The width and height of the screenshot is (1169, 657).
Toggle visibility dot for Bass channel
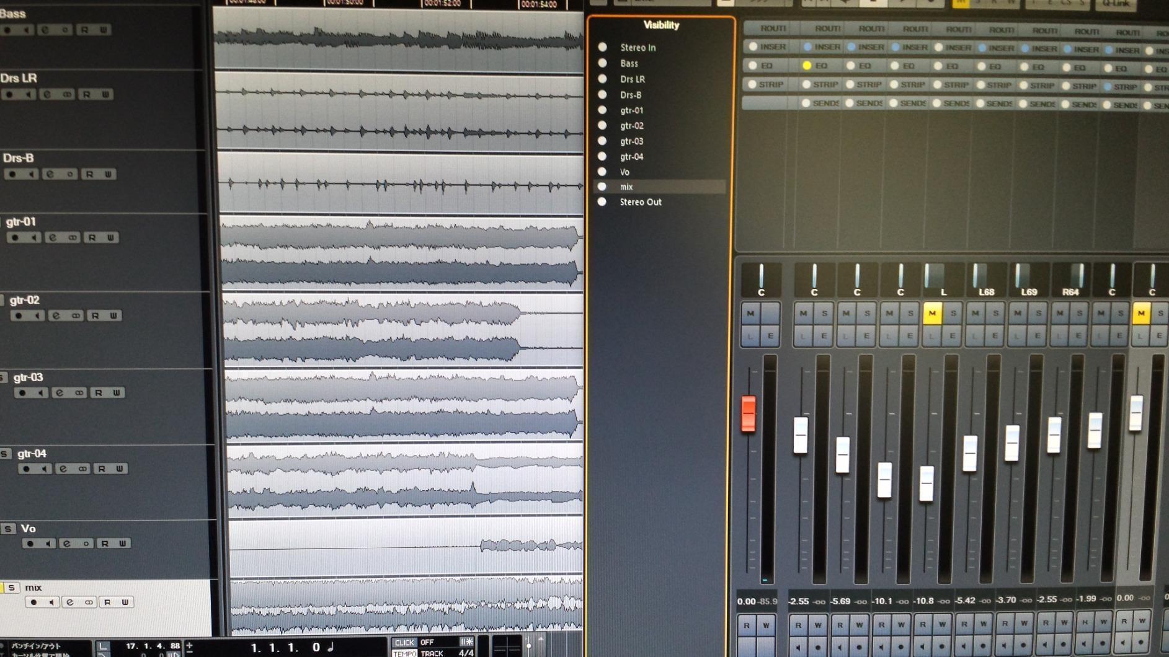(x=602, y=63)
